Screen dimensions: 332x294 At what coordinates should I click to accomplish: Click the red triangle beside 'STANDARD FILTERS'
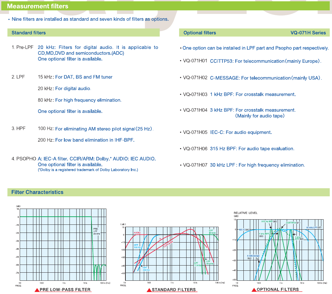[x=149, y=290]
